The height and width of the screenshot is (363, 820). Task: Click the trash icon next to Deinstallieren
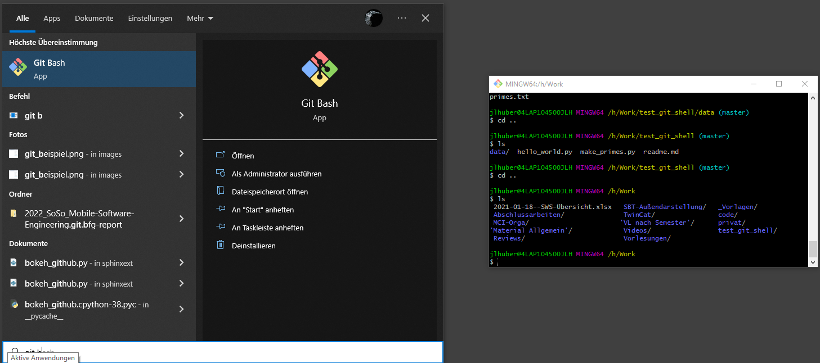220,245
